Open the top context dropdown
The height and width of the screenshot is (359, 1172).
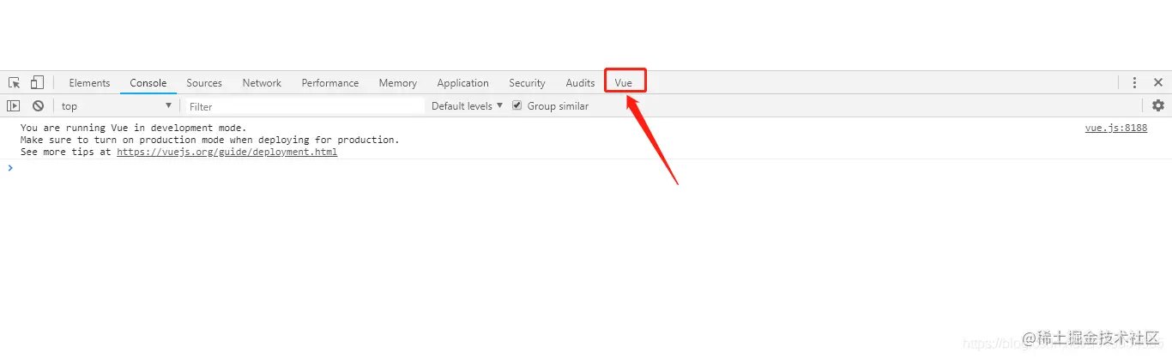click(117, 106)
